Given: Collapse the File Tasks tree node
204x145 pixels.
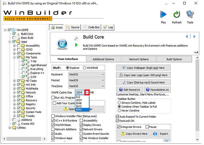Looking at the screenshot, I should 14,57.
